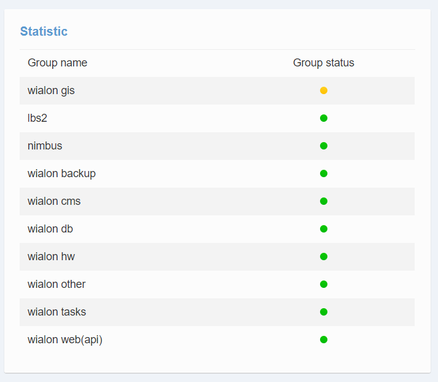Image resolution: width=438 pixels, height=382 pixels.
Task: Select the 'wialon backup' group name
Action: tap(61, 173)
